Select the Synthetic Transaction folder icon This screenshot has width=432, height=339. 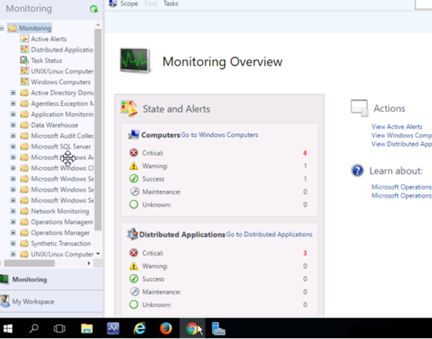(x=25, y=244)
